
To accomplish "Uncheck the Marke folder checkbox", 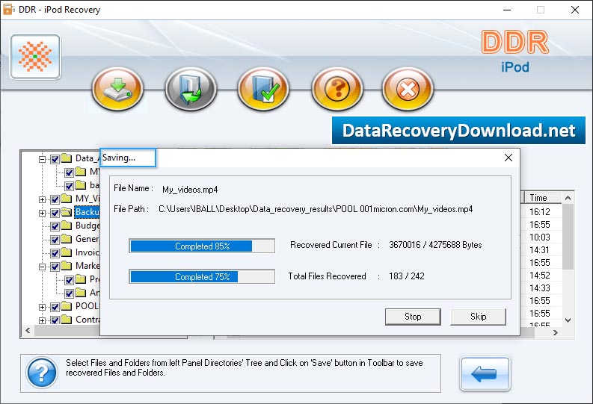I will 55,267.
